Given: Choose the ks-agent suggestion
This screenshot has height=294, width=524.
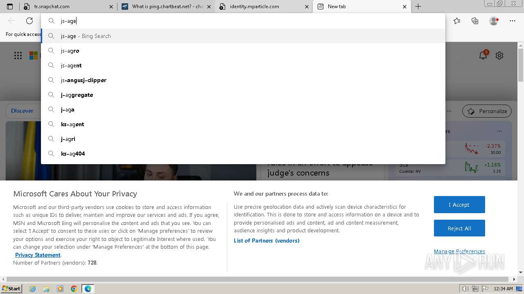Looking at the screenshot, I should [x=243, y=124].
